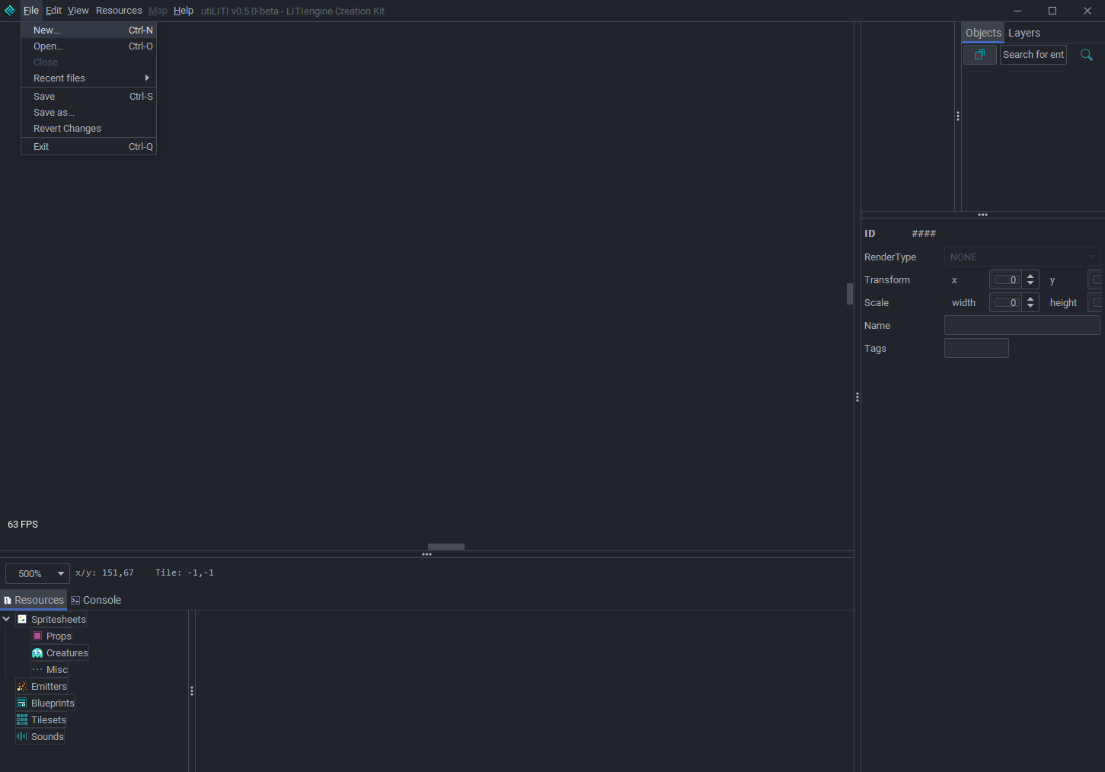Click the open File menu title
The width and height of the screenshot is (1105, 772).
pos(30,11)
